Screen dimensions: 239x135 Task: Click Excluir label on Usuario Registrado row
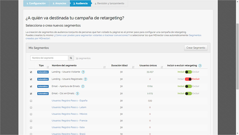pyautogui.click(x=196, y=79)
